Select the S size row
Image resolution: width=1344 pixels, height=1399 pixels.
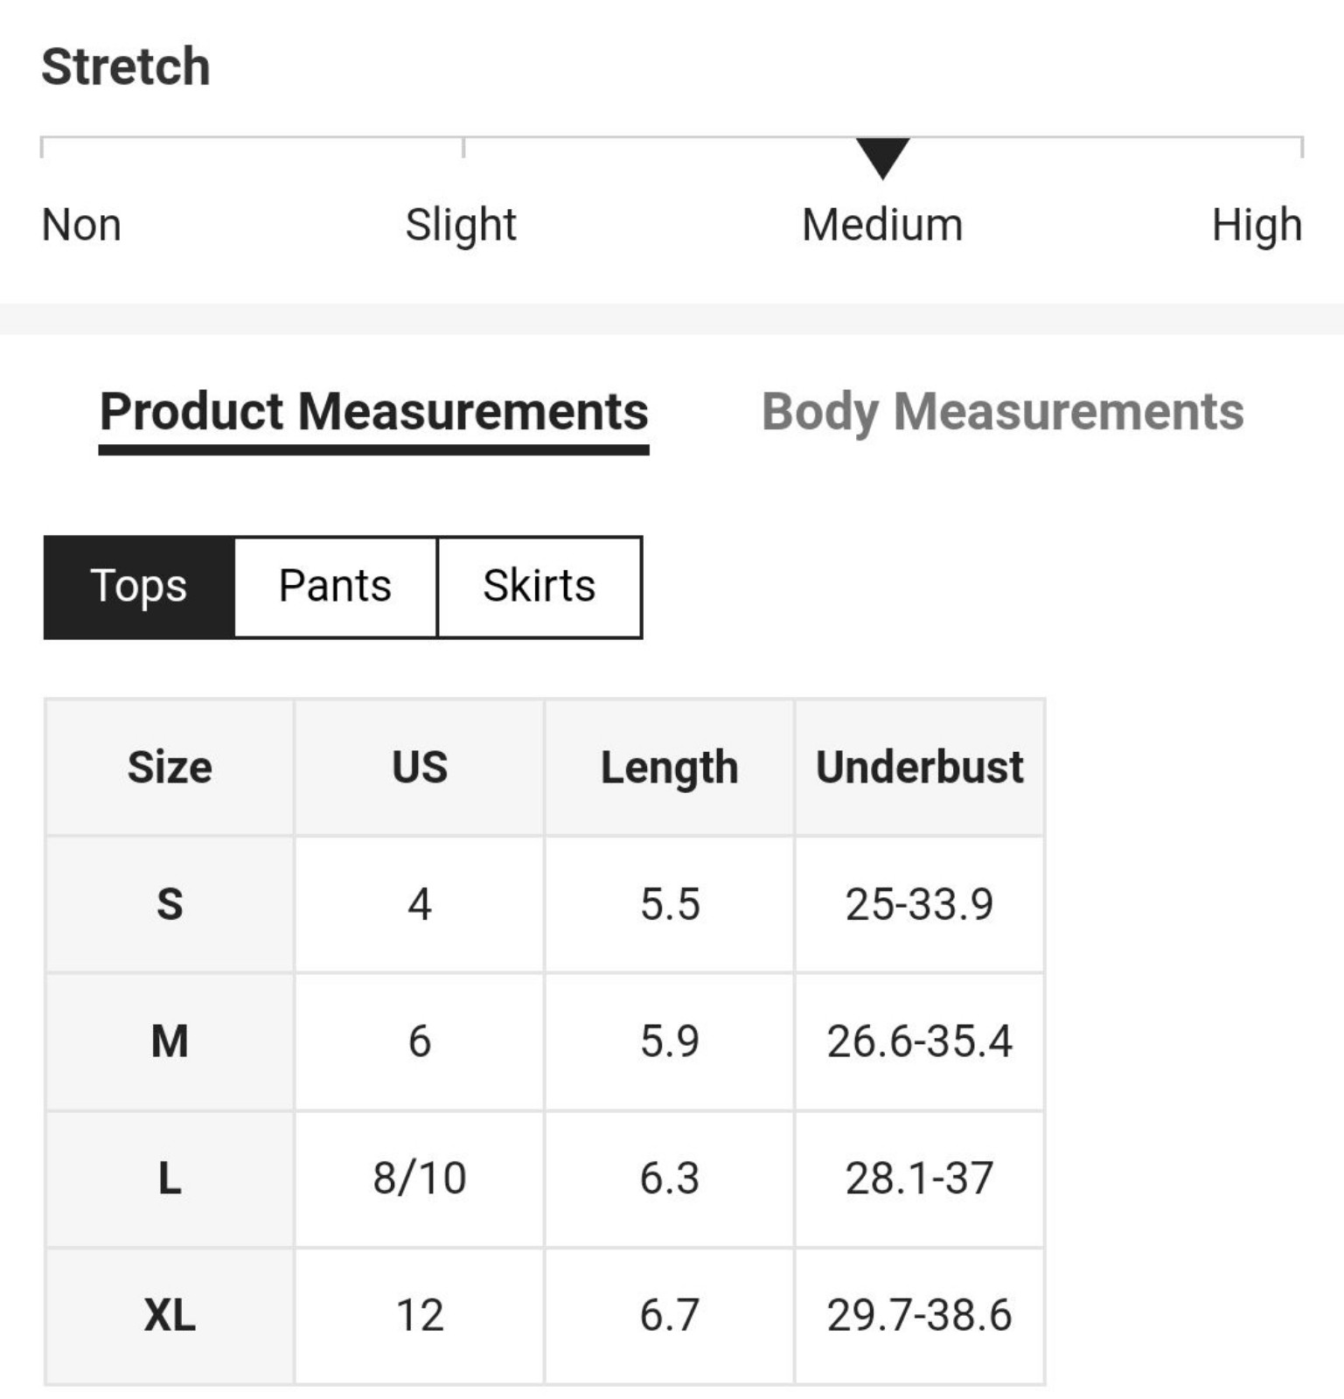[x=545, y=904]
